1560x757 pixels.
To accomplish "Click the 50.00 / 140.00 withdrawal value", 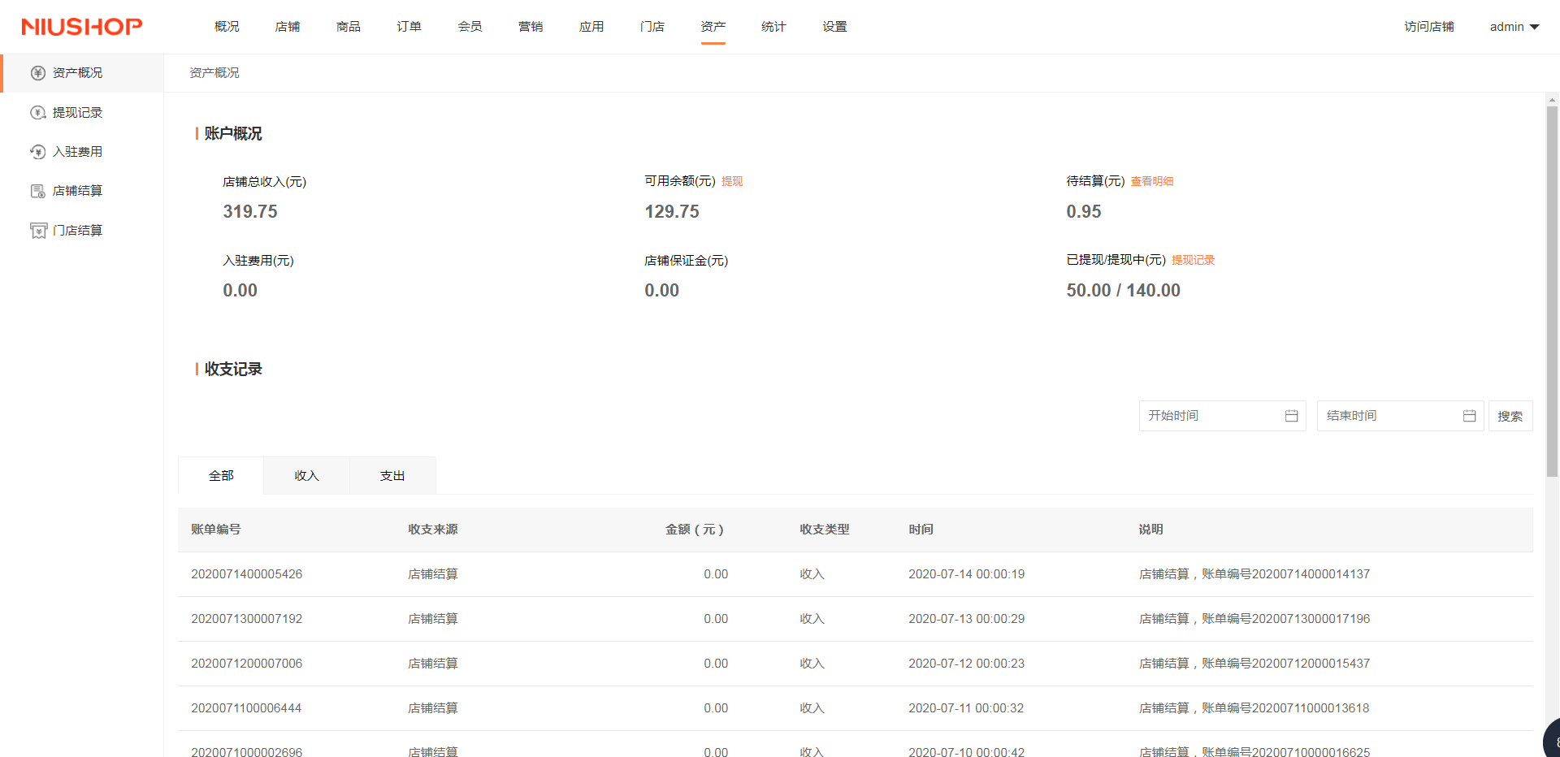I will point(1124,291).
